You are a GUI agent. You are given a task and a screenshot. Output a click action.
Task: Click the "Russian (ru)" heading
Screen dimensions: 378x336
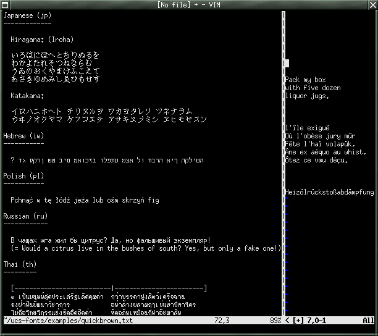[25, 216]
